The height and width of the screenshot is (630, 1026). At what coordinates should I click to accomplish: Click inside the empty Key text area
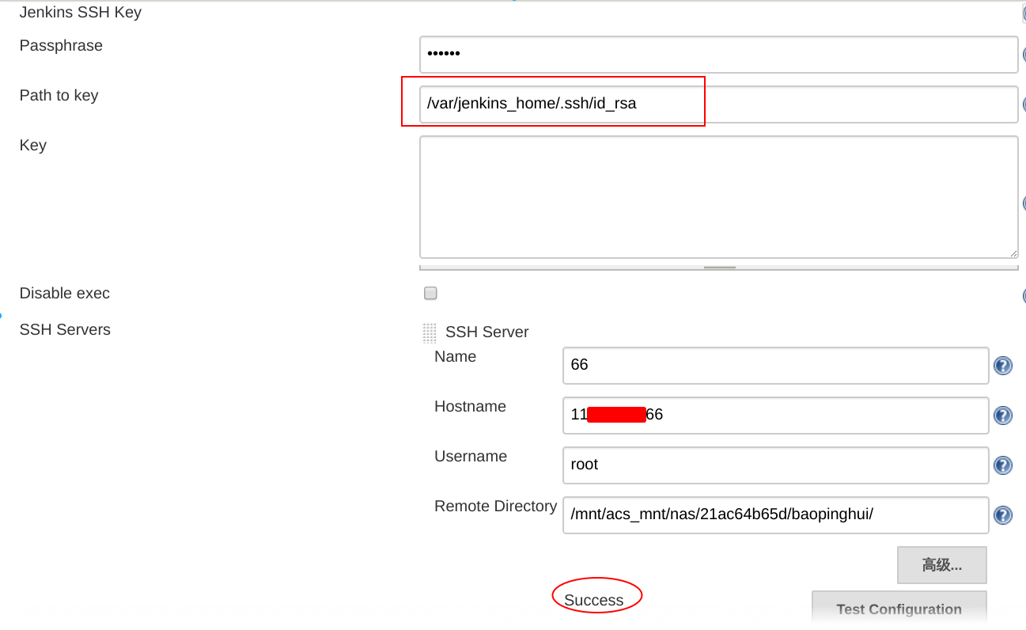pyautogui.click(x=717, y=196)
